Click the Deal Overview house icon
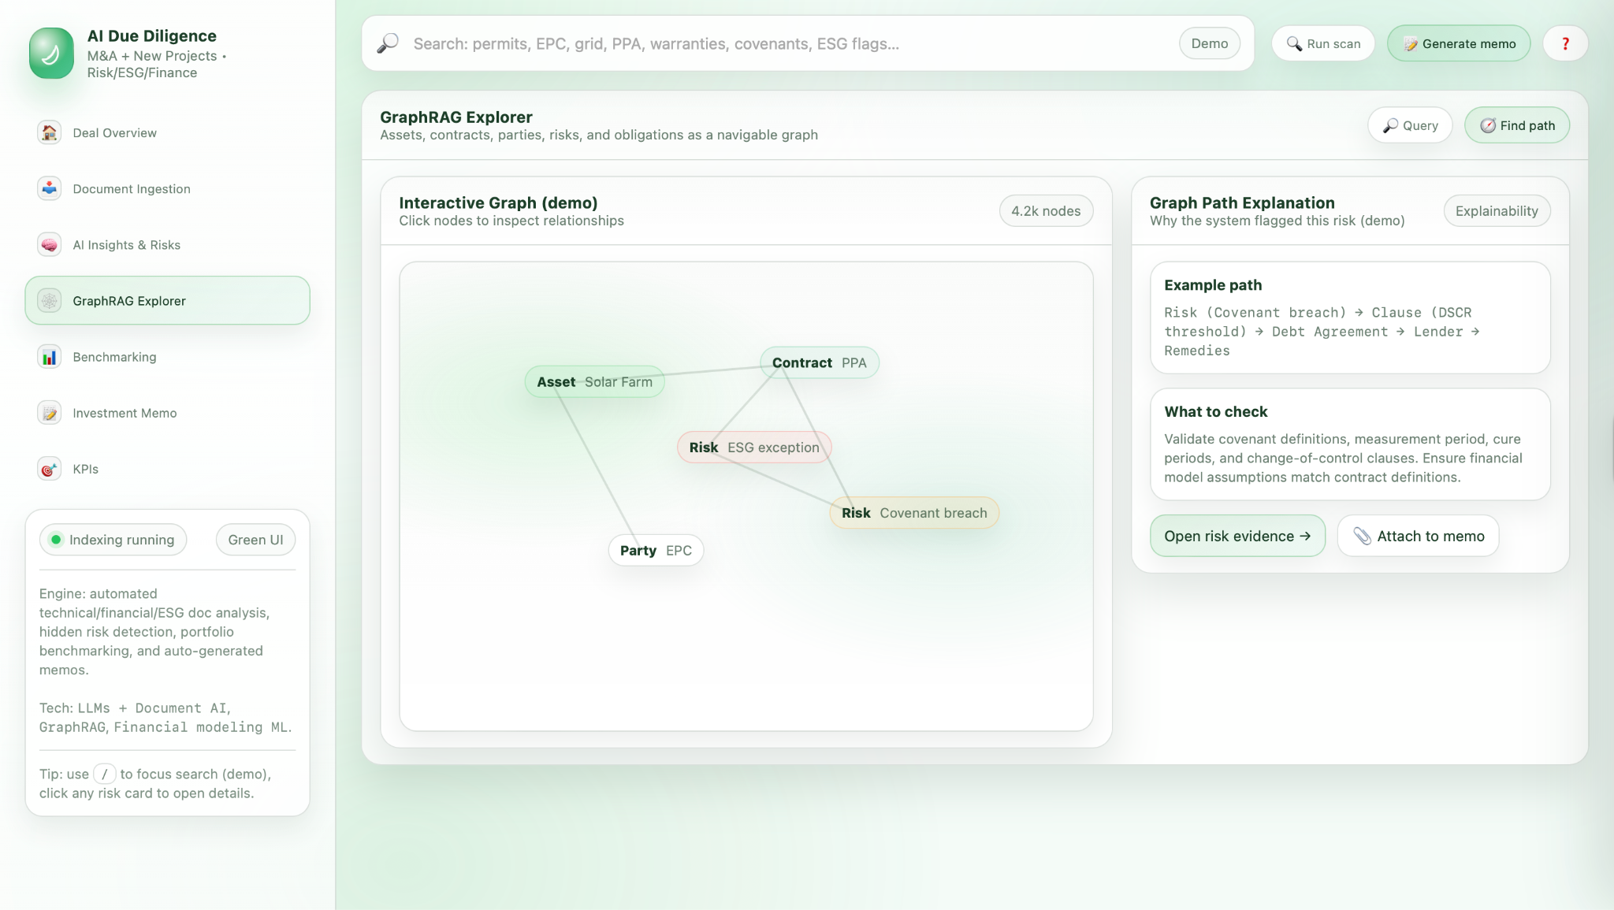Image resolution: width=1614 pixels, height=910 pixels. tap(49, 132)
